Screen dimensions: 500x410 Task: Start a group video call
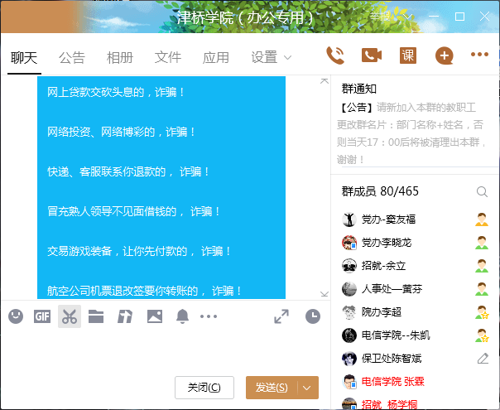click(x=372, y=55)
